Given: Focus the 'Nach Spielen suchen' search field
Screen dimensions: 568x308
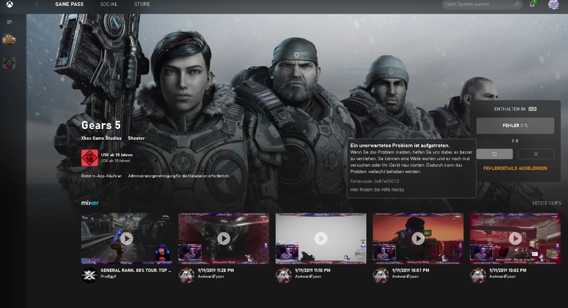Looking at the screenshot, I should pos(482,4).
